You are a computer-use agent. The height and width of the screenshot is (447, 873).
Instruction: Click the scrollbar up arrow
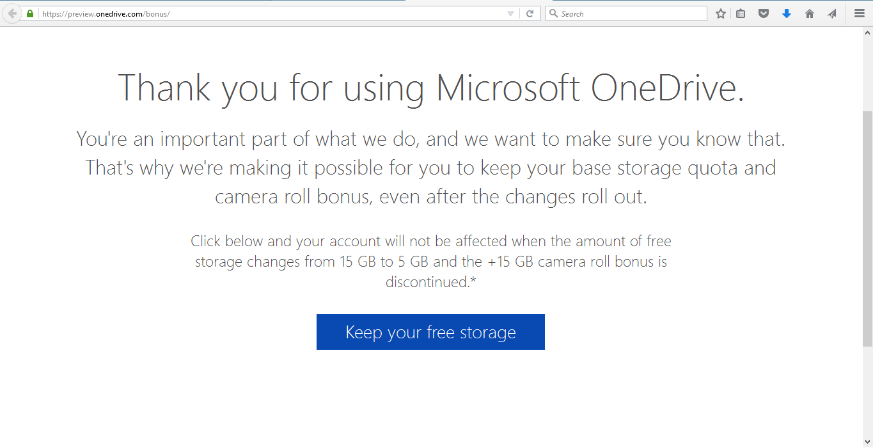point(867,32)
